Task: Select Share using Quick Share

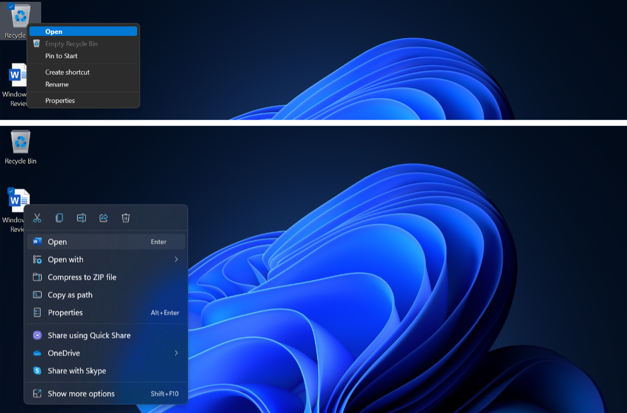Action: (106, 335)
